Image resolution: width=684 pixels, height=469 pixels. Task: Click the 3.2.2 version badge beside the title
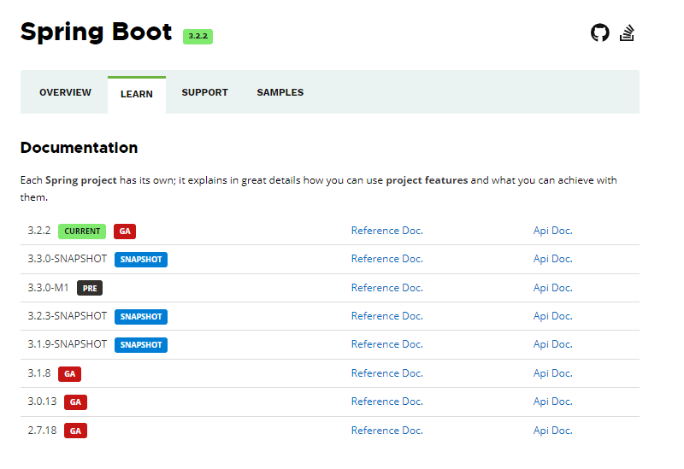(198, 37)
